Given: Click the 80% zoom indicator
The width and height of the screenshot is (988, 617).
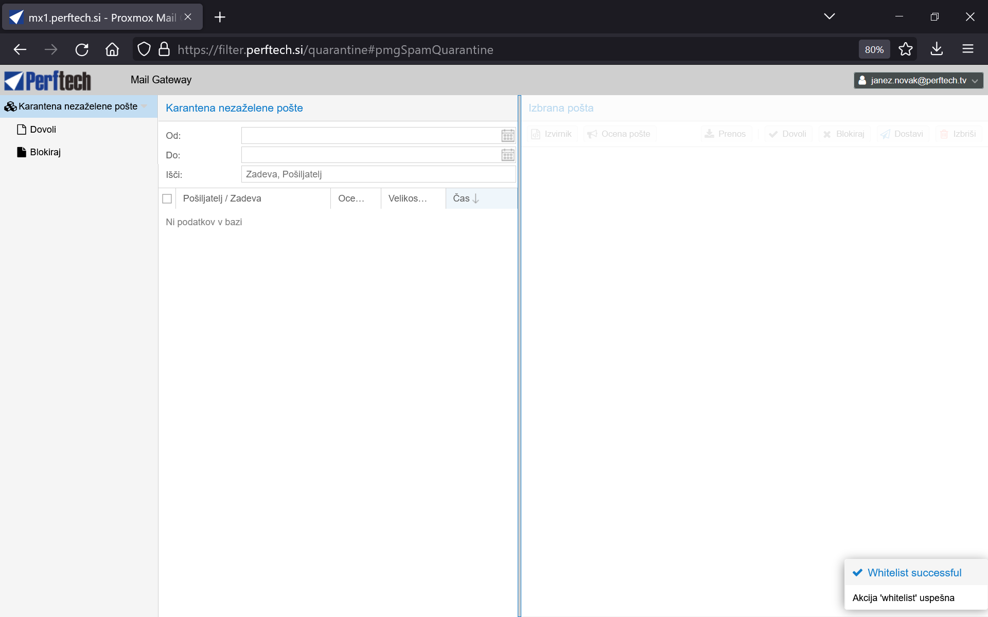Looking at the screenshot, I should coord(874,50).
